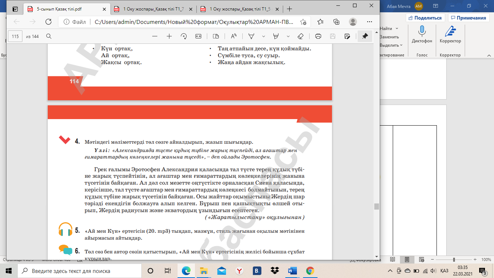
Task: Select the PDF Draw pen tool
Action: 251,36
